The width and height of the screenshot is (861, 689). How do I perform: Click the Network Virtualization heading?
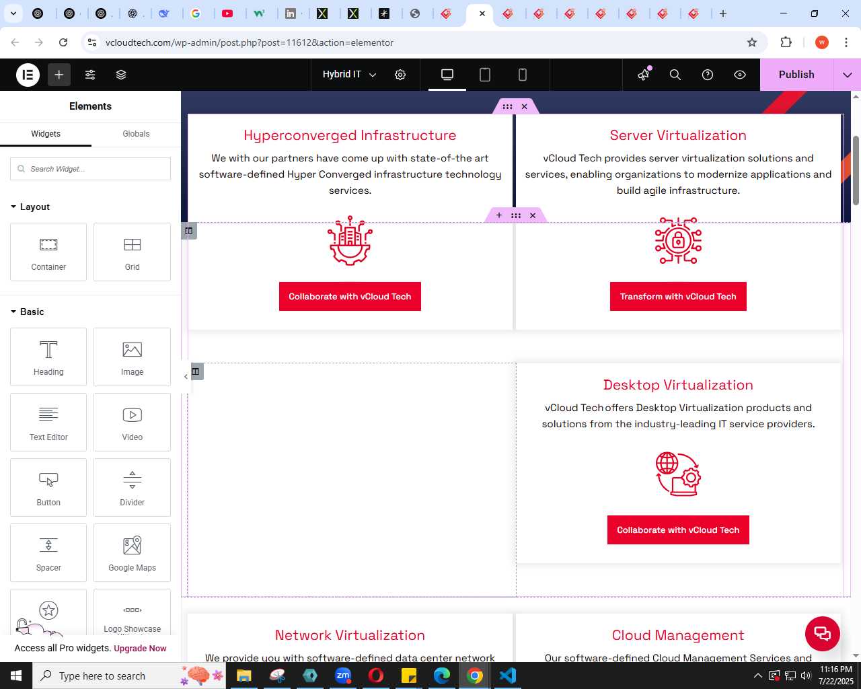350,635
